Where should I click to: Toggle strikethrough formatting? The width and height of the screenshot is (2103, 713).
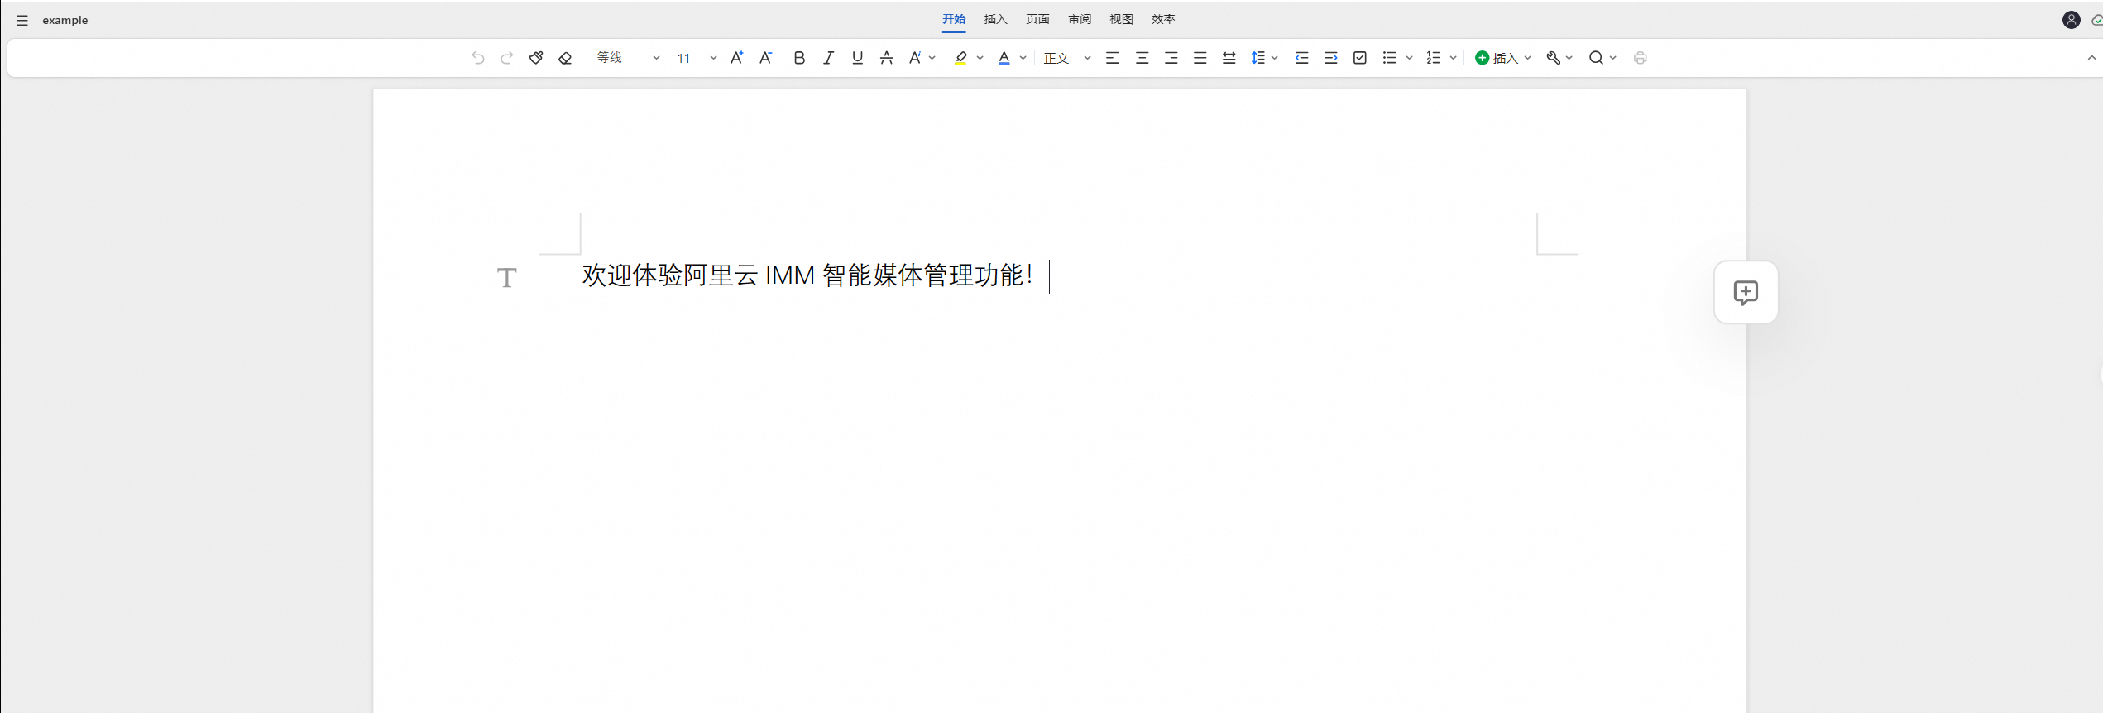pyautogui.click(x=886, y=58)
